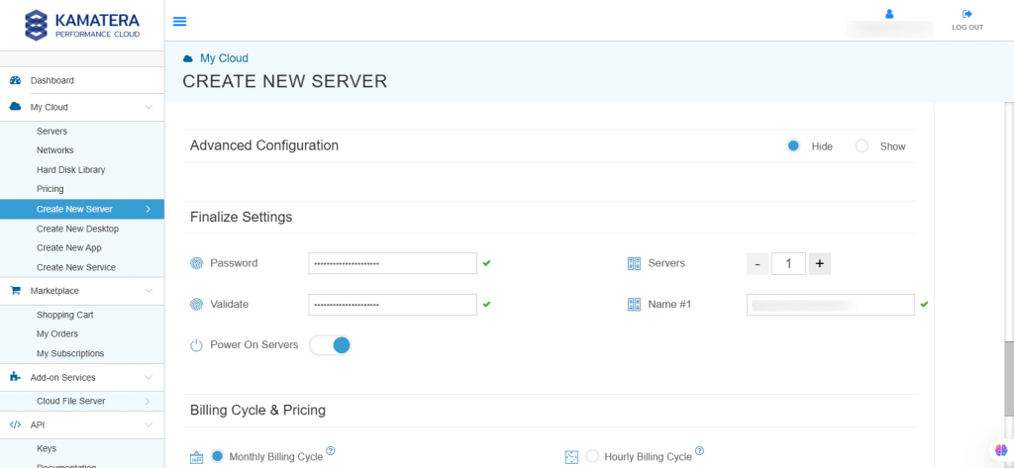Select the Hourly Billing Cycle option
Image resolution: width=1014 pixels, height=468 pixels.
593,456
